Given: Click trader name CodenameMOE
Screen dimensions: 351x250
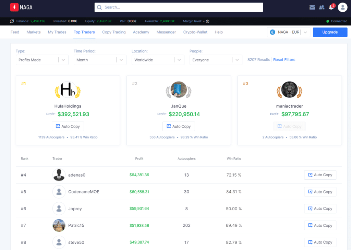Looking at the screenshot, I should 84,192.
